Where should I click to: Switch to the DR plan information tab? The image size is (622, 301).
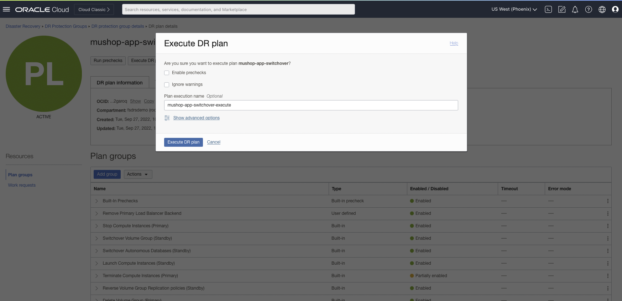point(120,83)
